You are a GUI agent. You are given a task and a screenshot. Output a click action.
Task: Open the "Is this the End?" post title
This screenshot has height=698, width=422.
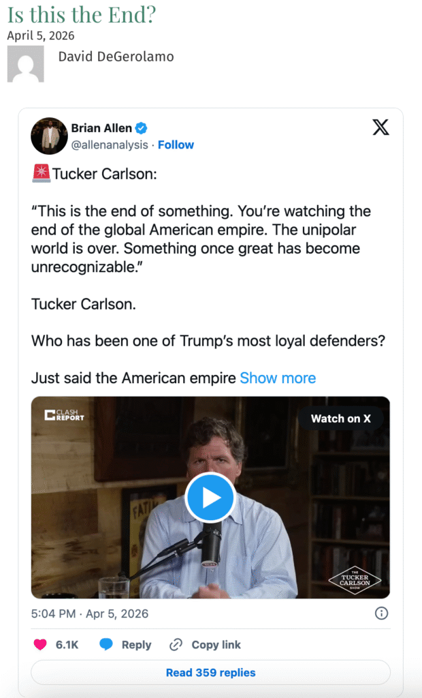(82, 14)
